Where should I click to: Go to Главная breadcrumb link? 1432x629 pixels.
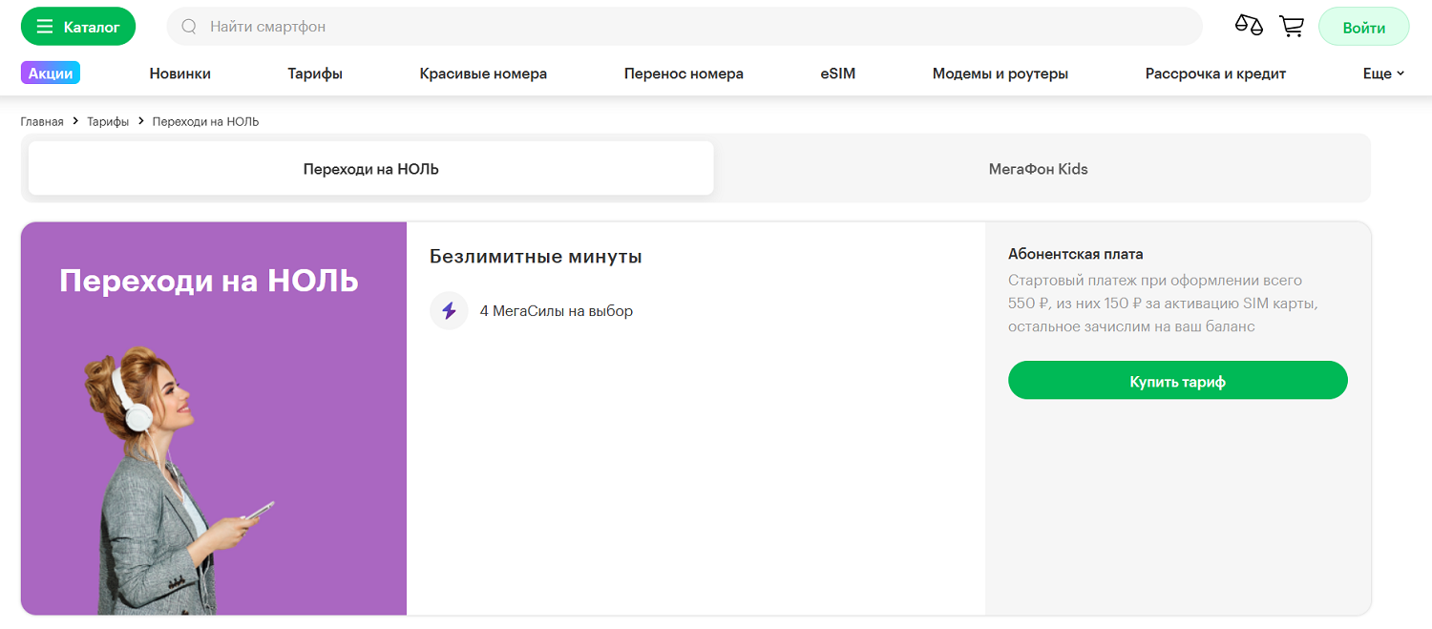tap(42, 121)
